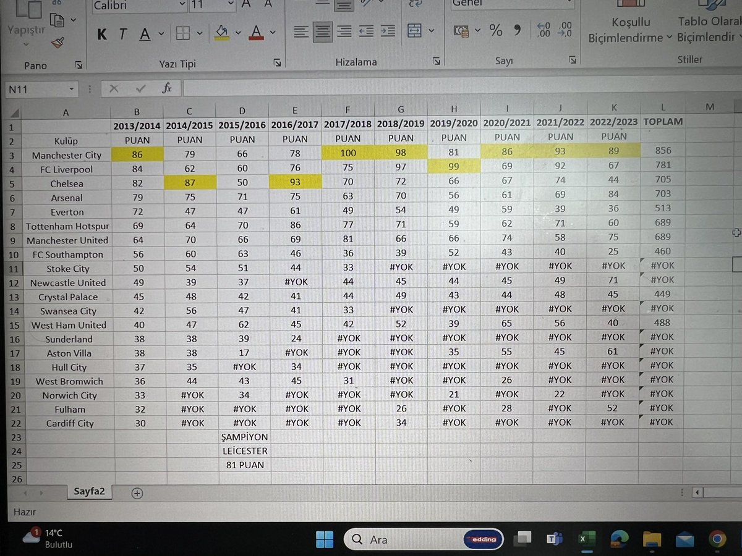Decrease decimal places button
742x556 pixels.
(x=565, y=30)
